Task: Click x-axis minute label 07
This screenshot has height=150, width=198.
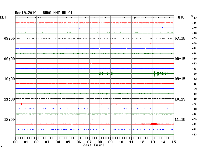Action: pyautogui.click(x=89, y=142)
